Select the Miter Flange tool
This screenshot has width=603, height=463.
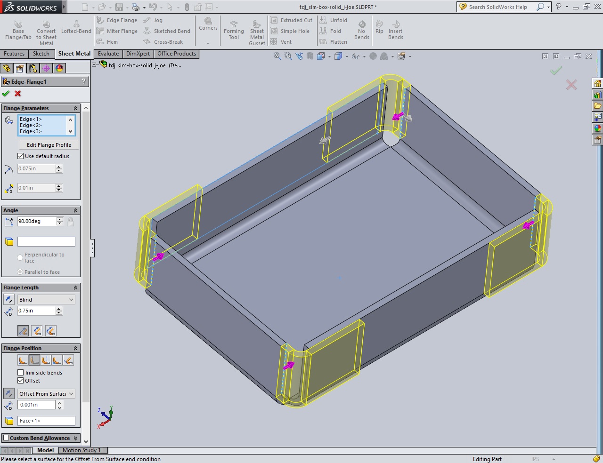[x=117, y=31]
